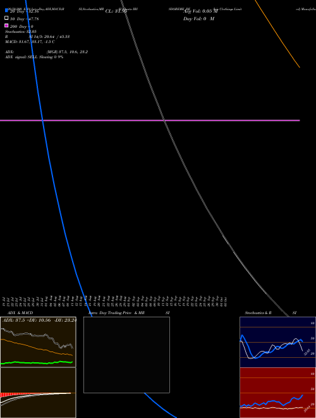Open the MACD histogram chart panel
This screenshot has width=316, height=418.
tap(38, 393)
